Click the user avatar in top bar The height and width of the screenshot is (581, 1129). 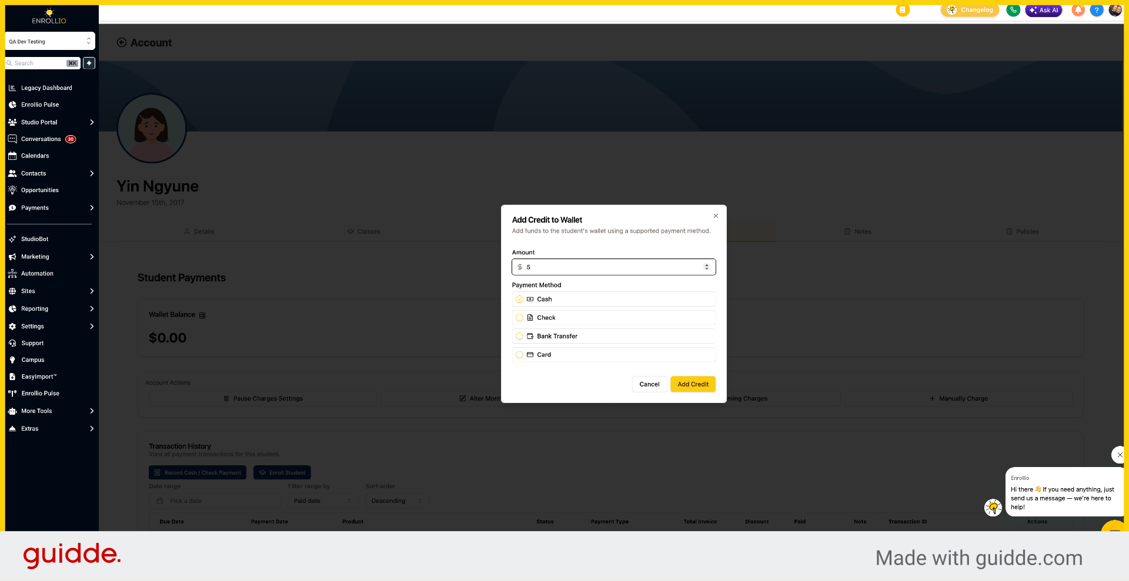coord(1115,10)
